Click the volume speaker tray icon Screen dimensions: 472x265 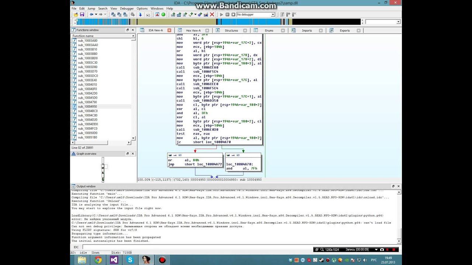365,260
